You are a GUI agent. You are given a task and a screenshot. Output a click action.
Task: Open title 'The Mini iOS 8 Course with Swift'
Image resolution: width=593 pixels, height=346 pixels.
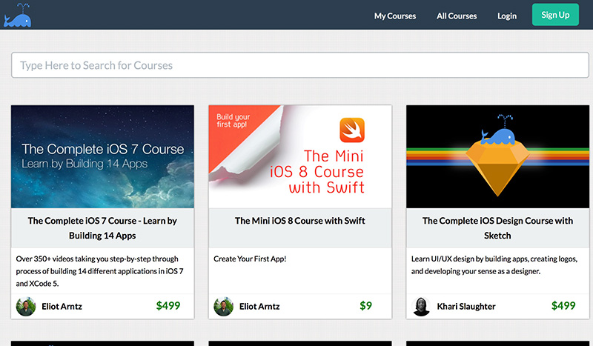(x=300, y=221)
